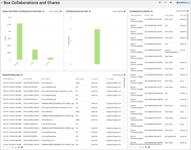Sort Shared Resources by item_name column

click(x=46, y=79)
